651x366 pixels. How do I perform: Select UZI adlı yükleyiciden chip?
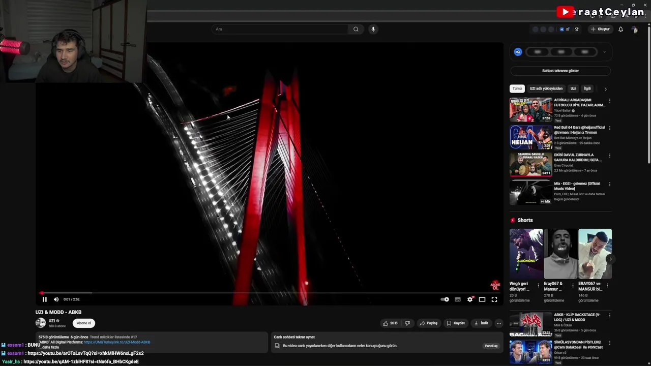546,88
